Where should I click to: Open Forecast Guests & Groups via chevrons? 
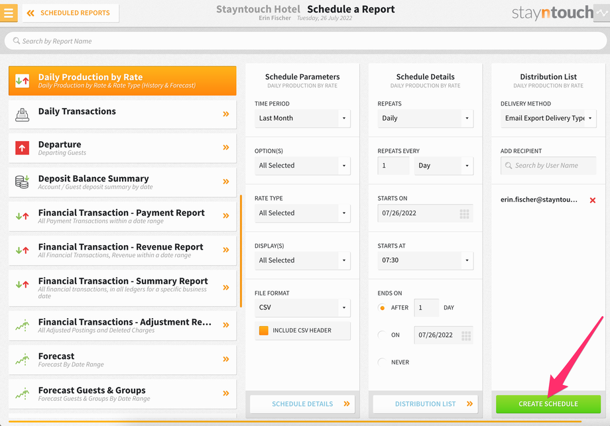[225, 394]
